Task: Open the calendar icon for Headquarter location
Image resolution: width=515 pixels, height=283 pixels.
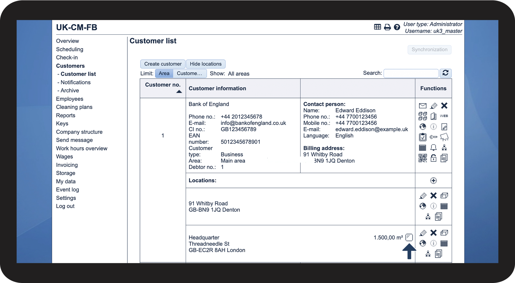Action: [444, 243]
